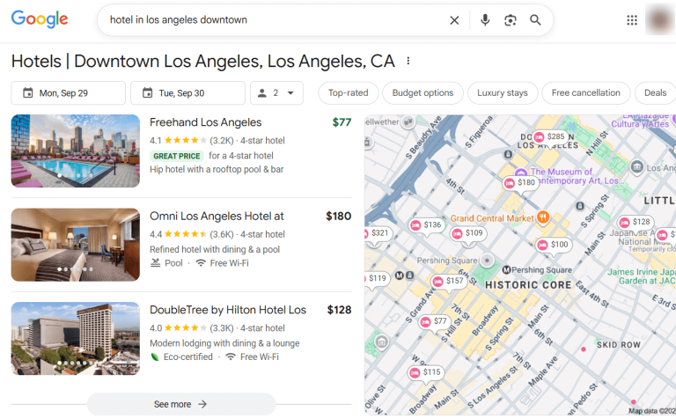Open Omni Los Angeles Hotel listing
This screenshot has width=676, height=419.
pos(217,216)
